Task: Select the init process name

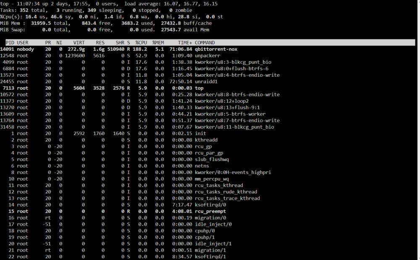Action: (x=200, y=133)
